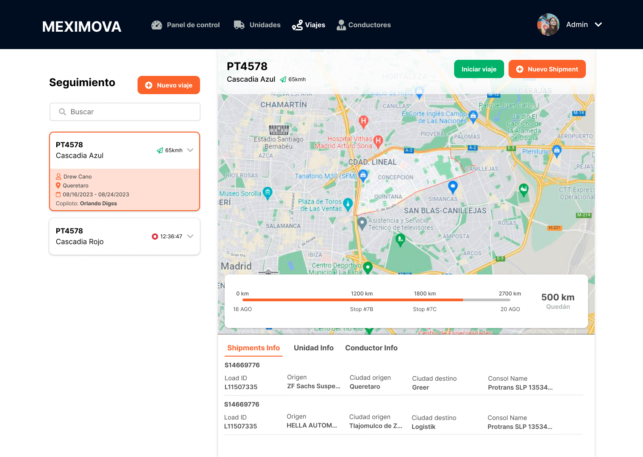Screen dimensions: 643x457
Task: Click the Buscar search field
Action: coord(125,112)
